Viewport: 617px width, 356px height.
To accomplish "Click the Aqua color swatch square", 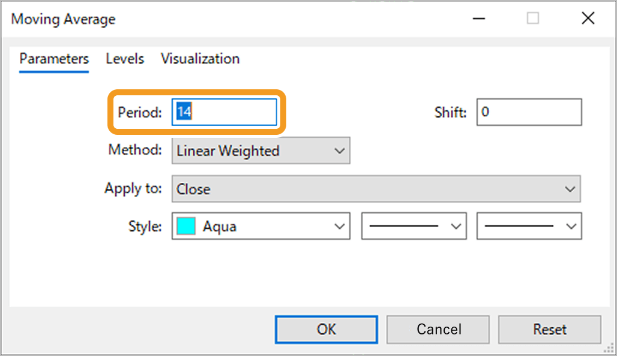I will (186, 227).
